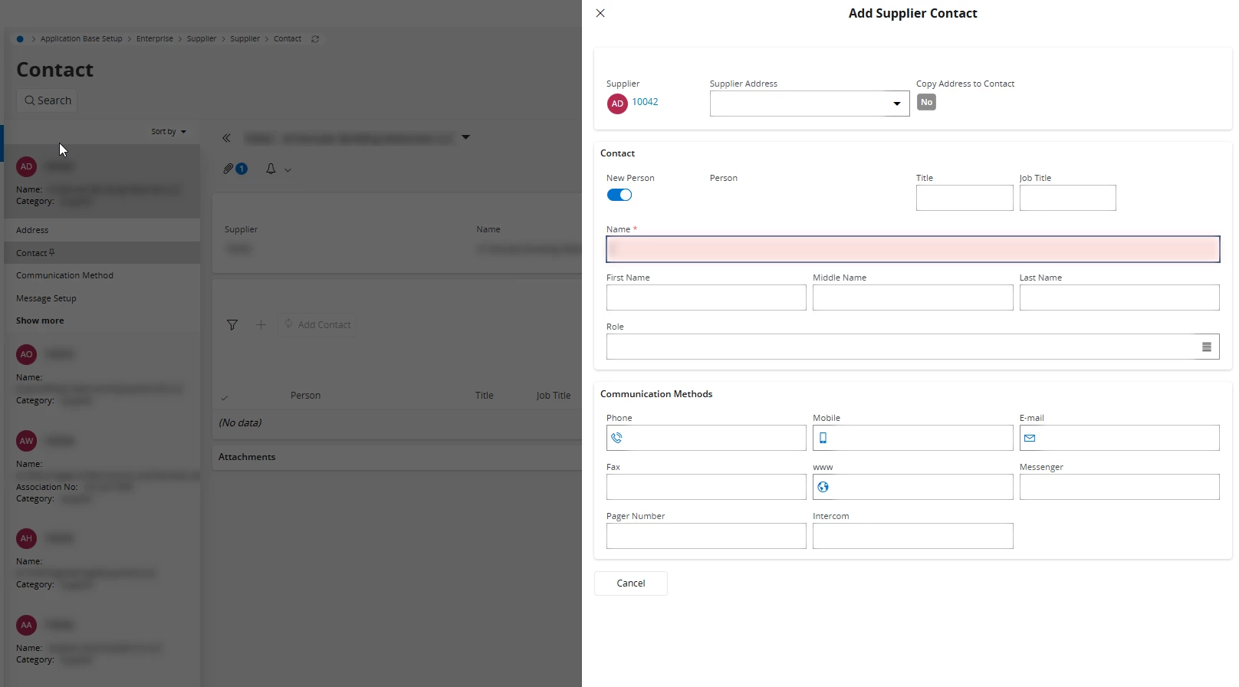The width and height of the screenshot is (1239, 687).
Task: Toggle the New Person switch off
Action: click(x=619, y=195)
